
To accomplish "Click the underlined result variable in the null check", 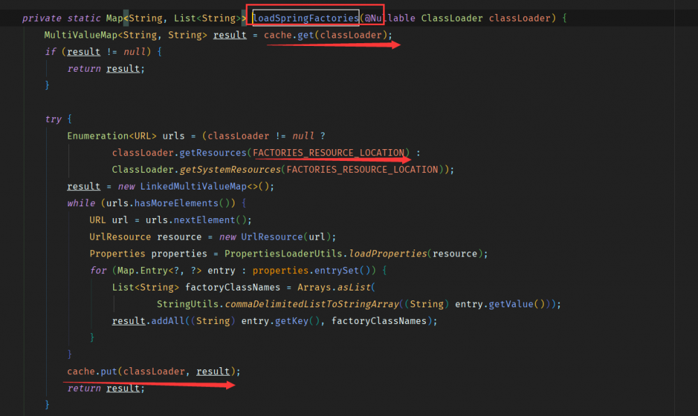I will (x=83, y=51).
